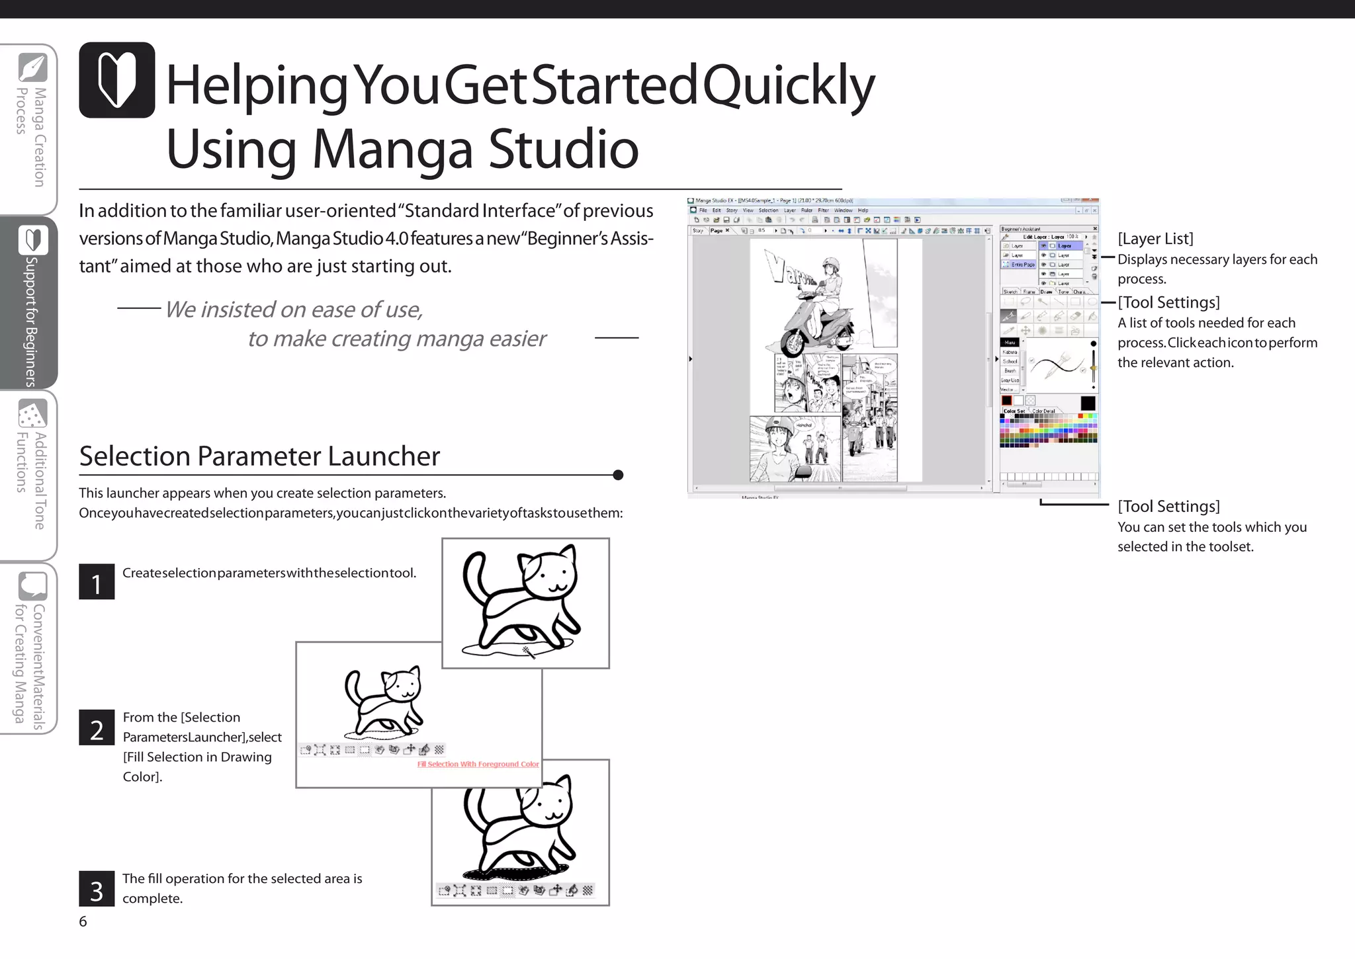Viewport: 1355px width, 959px height.
Task: Click the new layer icon beside layer list
Action: pos(1094,269)
